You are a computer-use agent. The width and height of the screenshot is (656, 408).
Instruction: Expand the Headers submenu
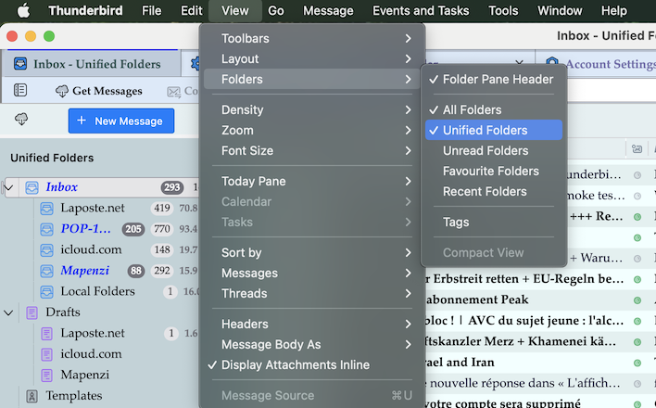coord(312,324)
